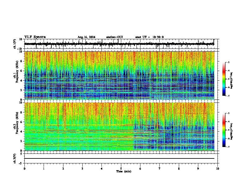This screenshot has height=189, width=245.
Task: Click time axis tick label '4'
Action: point(102,169)
